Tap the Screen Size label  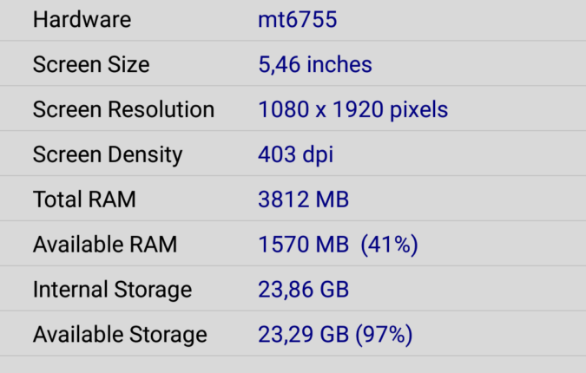(91, 65)
